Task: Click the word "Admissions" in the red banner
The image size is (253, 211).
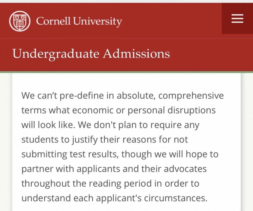Action: pyautogui.click(x=137, y=53)
